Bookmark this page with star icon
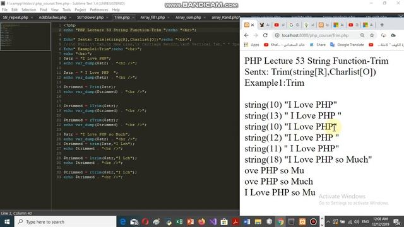 372,35
